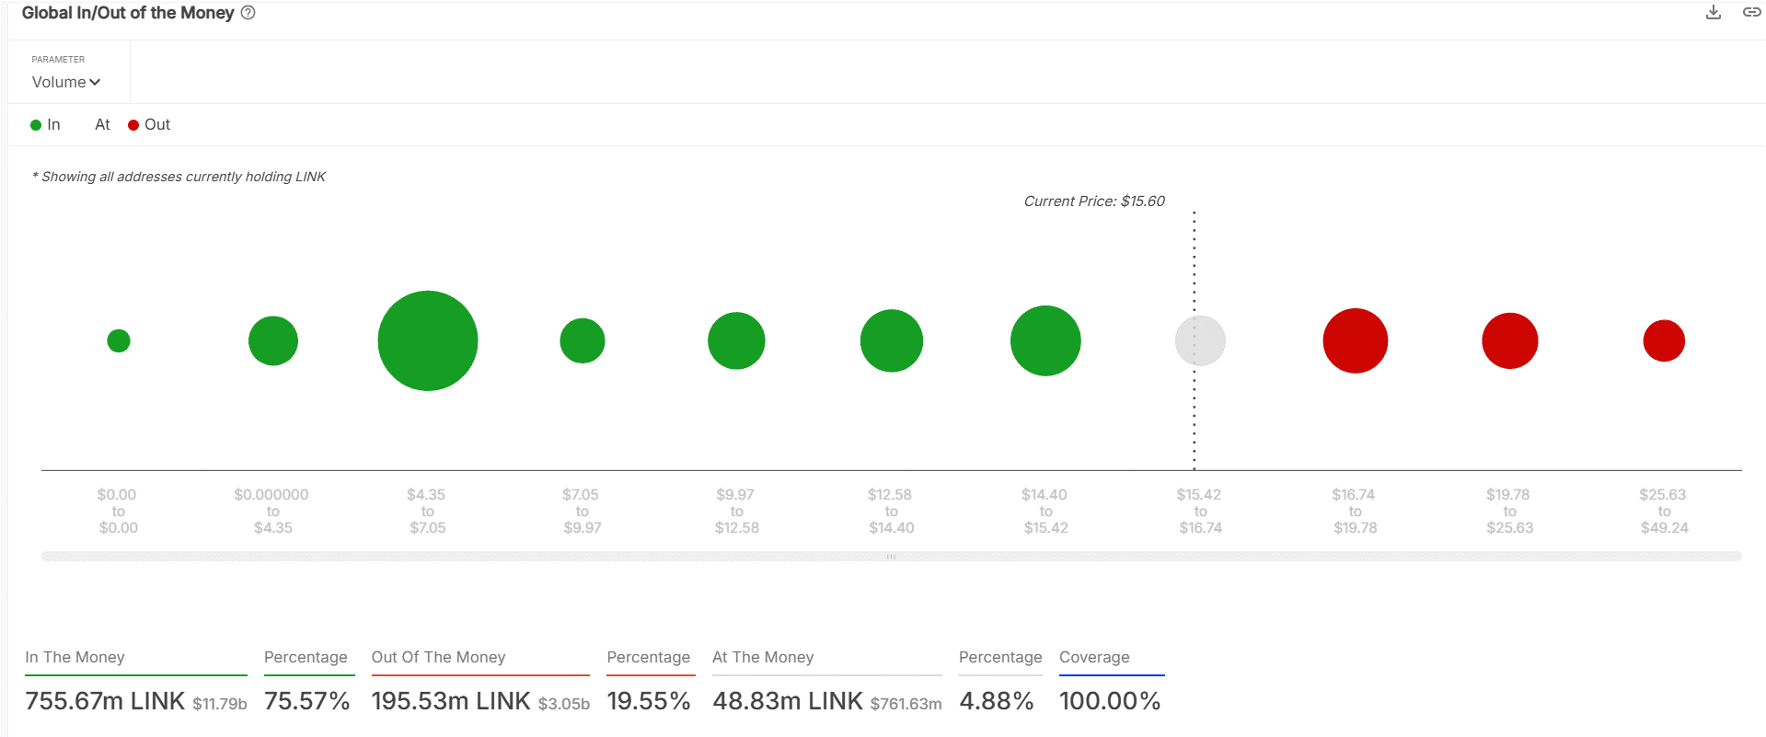This screenshot has height=737, width=1766.
Task: Click the In The Money stat label
Action: [75, 657]
